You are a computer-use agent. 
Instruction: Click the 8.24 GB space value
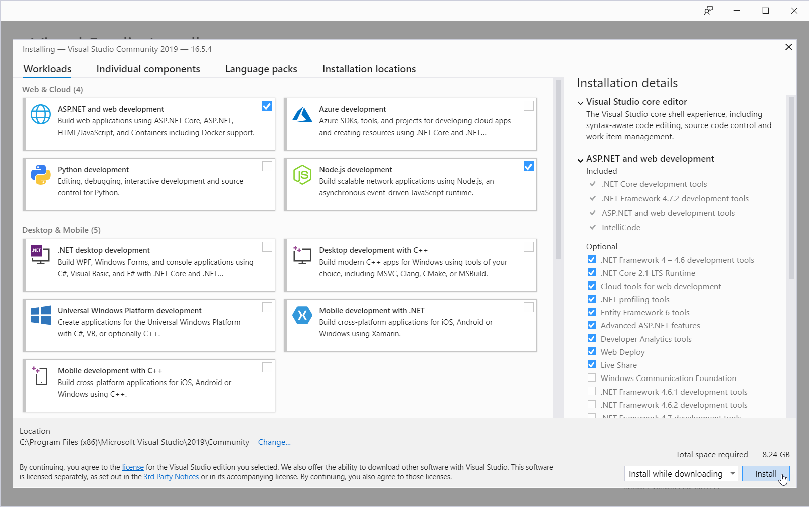click(776, 455)
